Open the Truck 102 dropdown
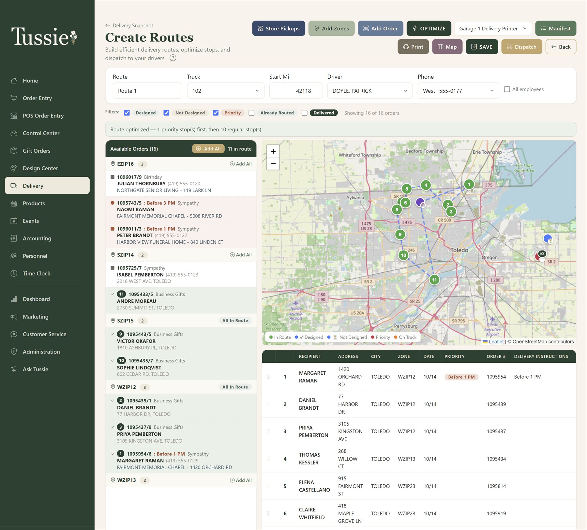 [x=226, y=91]
